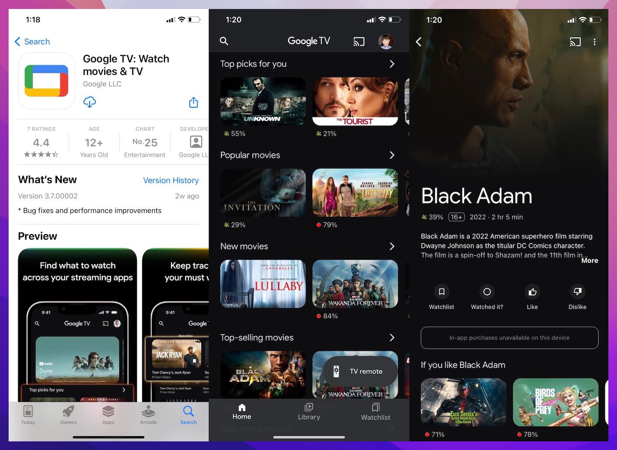This screenshot has width=617, height=450.
Task: Tap Cast icon on Google TV home
Action: tap(359, 41)
